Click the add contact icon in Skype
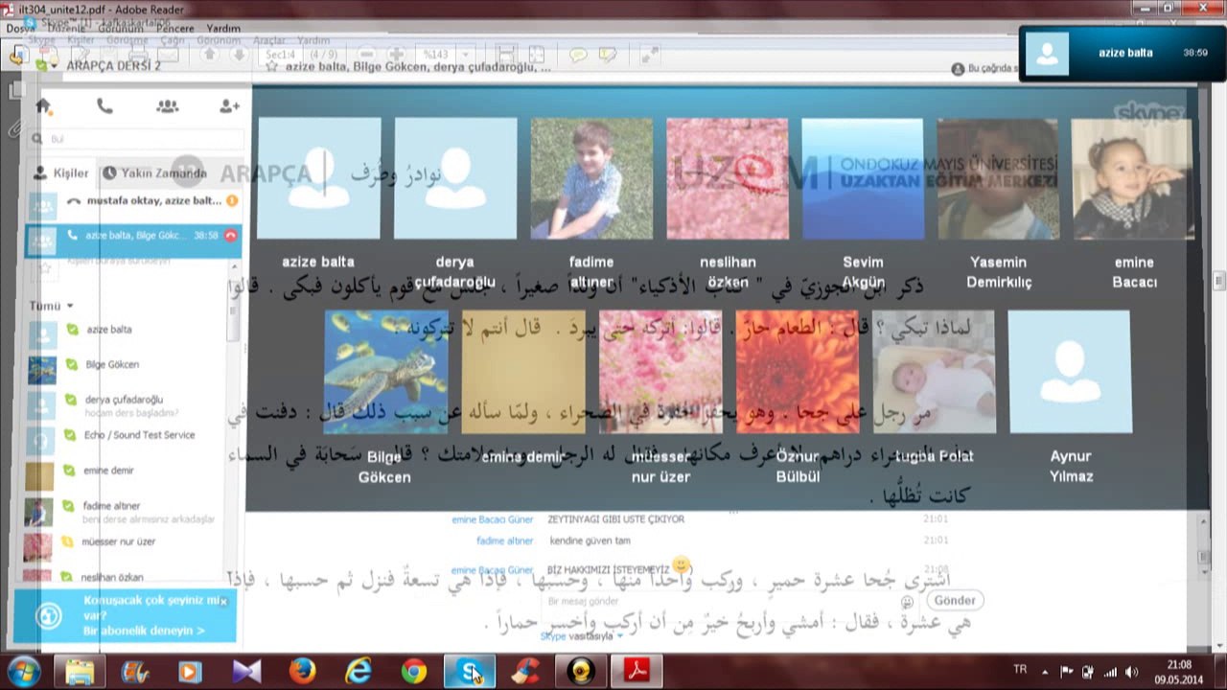The width and height of the screenshot is (1227, 690). [x=229, y=106]
